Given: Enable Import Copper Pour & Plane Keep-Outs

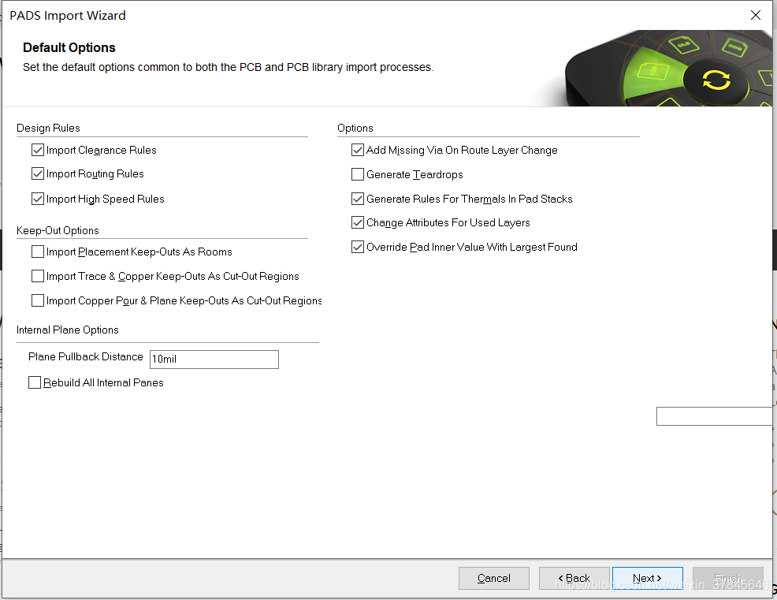Looking at the screenshot, I should point(38,300).
